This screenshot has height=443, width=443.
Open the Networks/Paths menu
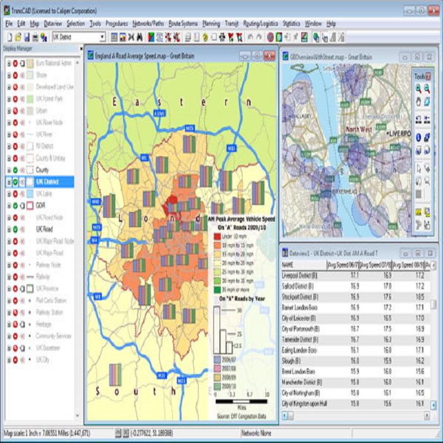pos(146,23)
